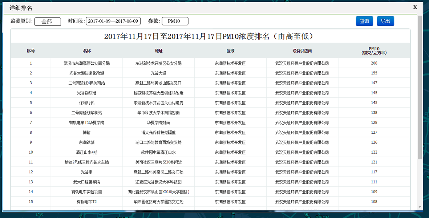Expand the 参数 selector showing PM10
This screenshot has height=218, width=429.
coord(175,21)
